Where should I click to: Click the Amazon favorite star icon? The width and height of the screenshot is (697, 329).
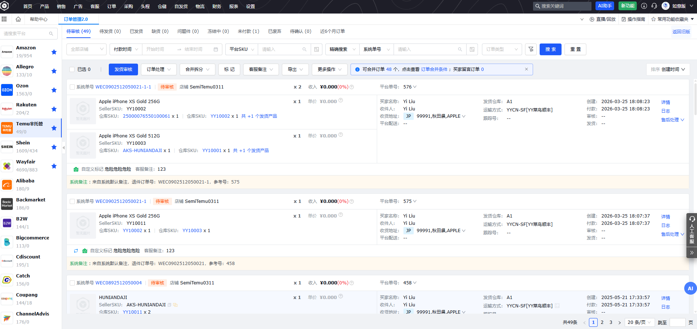tap(54, 52)
